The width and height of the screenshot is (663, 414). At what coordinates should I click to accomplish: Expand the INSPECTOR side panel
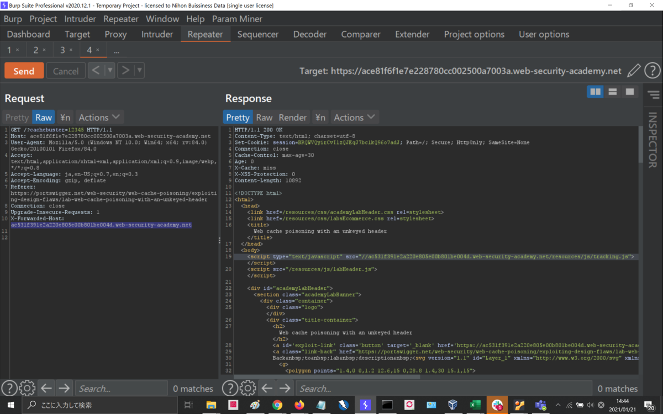point(653,140)
